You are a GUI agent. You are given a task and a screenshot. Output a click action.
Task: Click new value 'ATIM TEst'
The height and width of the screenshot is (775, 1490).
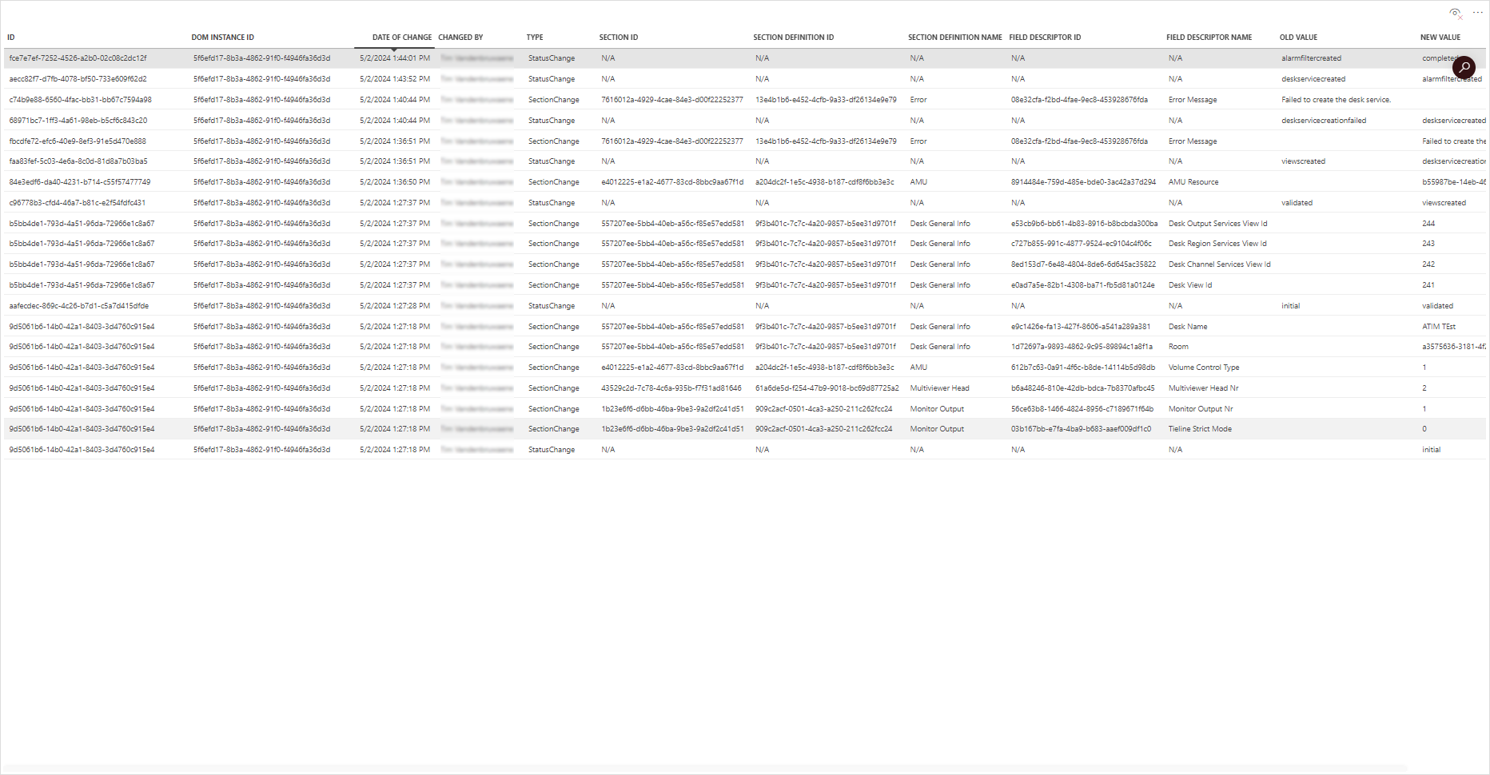click(x=1439, y=327)
